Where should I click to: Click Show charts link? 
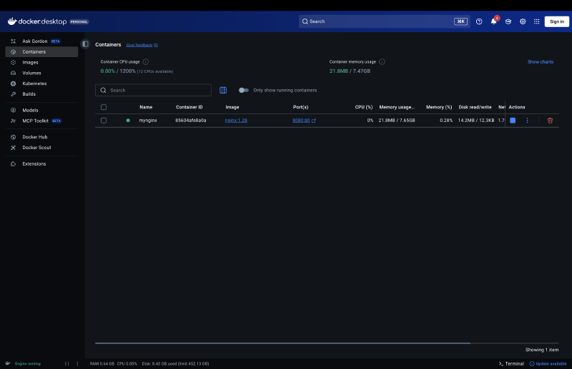pos(541,61)
